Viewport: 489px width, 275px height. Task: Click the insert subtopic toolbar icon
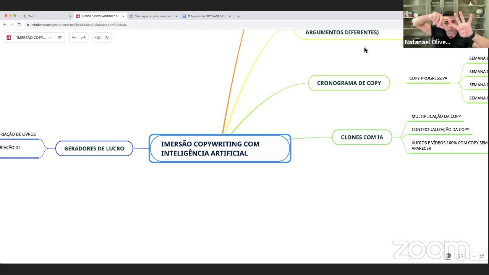click(x=107, y=37)
